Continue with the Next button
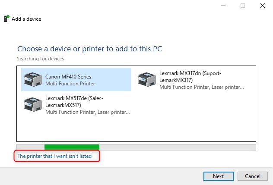Viewport: 273px width, 185px height. click(218, 176)
